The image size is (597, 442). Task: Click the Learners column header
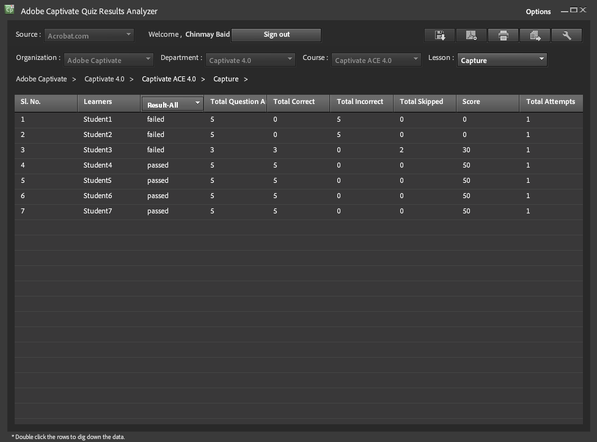pyautogui.click(x=98, y=102)
